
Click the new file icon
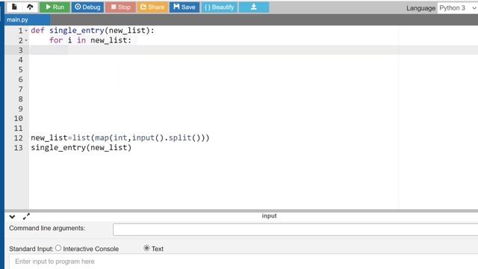14,7
